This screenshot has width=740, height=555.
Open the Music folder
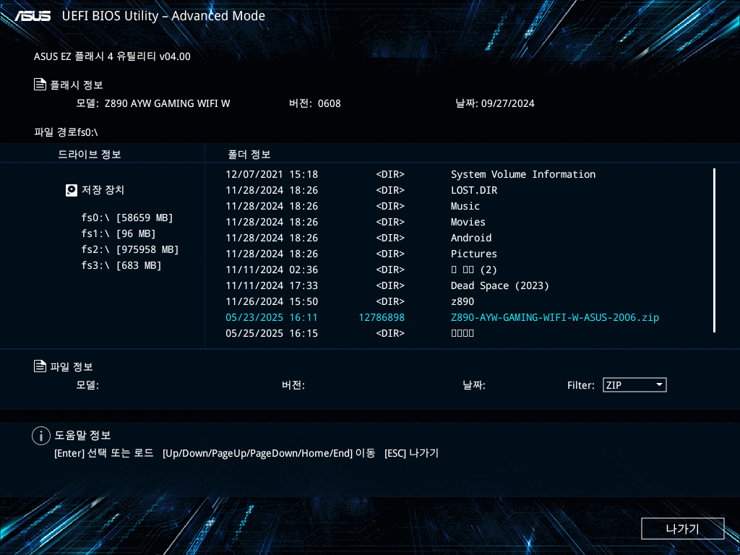[x=465, y=206]
